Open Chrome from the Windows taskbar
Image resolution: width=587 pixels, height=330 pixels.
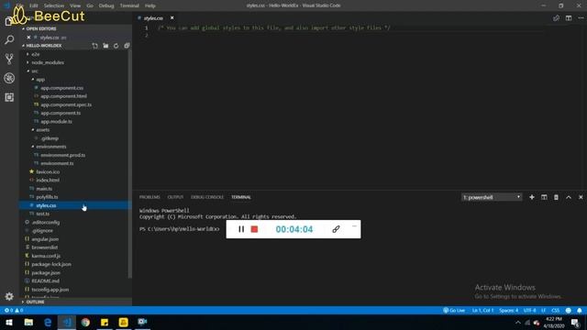tap(85, 322)
